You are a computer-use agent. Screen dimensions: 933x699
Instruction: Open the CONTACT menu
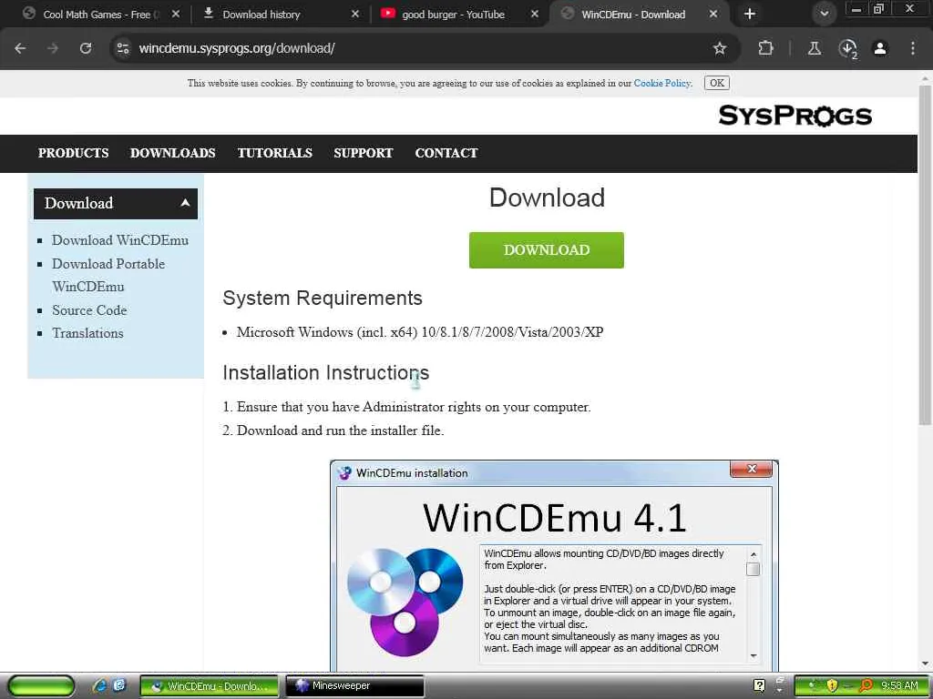(446, 153)
